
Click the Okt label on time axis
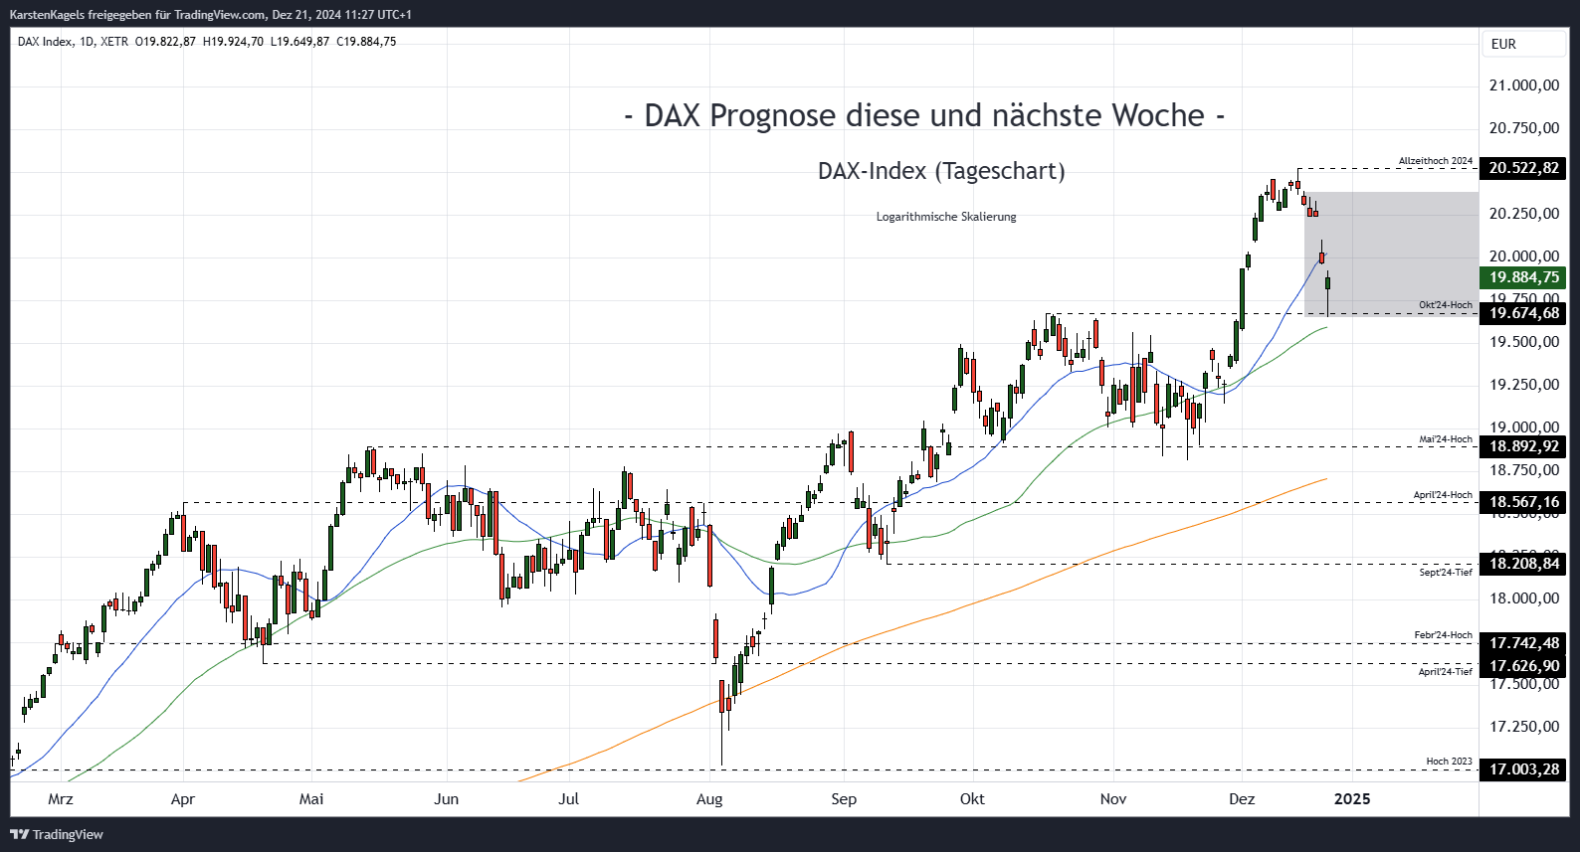(x=972, y=799)
